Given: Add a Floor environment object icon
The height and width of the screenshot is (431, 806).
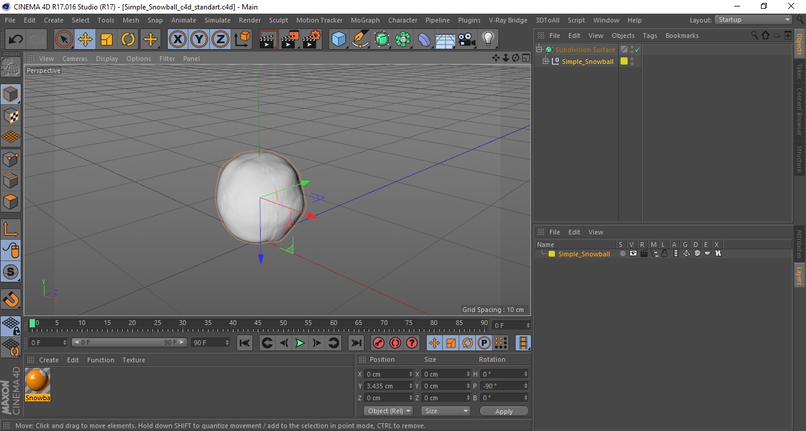Looking at the screenshot, I should (445, 40).
